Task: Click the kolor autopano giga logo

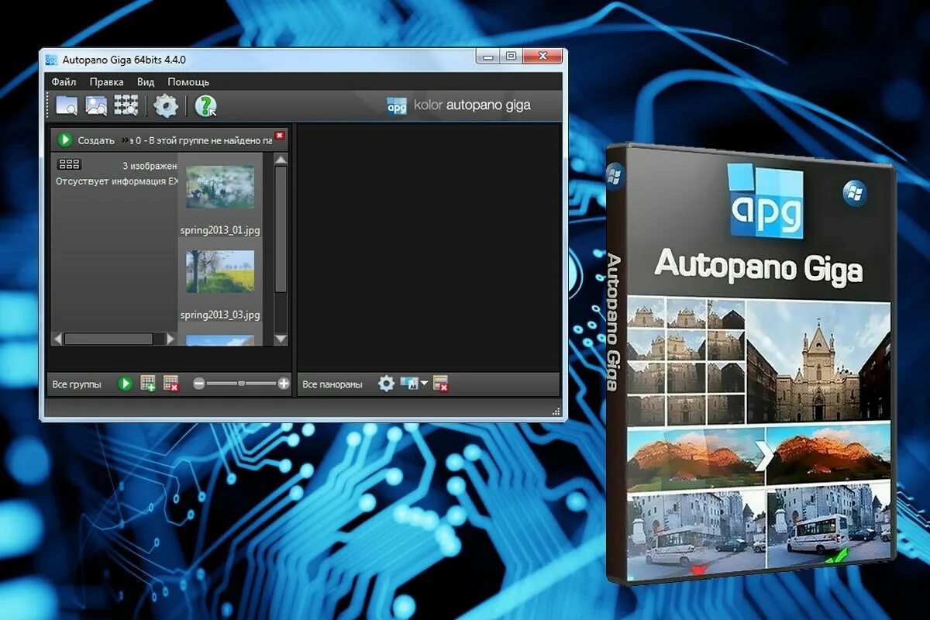Action: click(459, 105)
